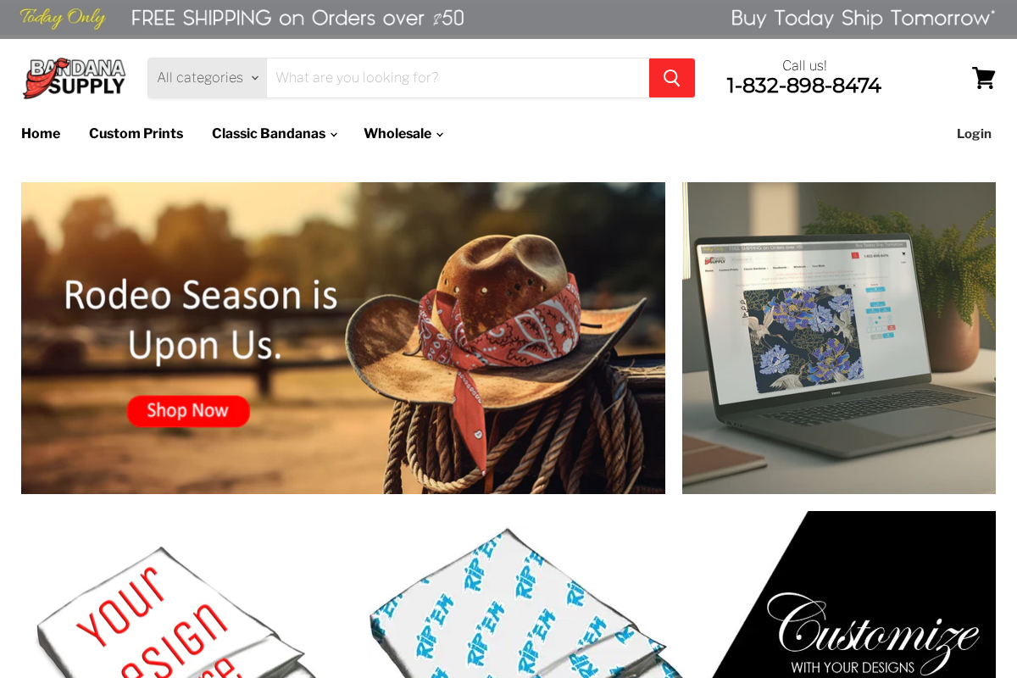The height and width of the screenshot is (678, 1017).
Task: Click the red Shop Now button
Action: point(188,411)
